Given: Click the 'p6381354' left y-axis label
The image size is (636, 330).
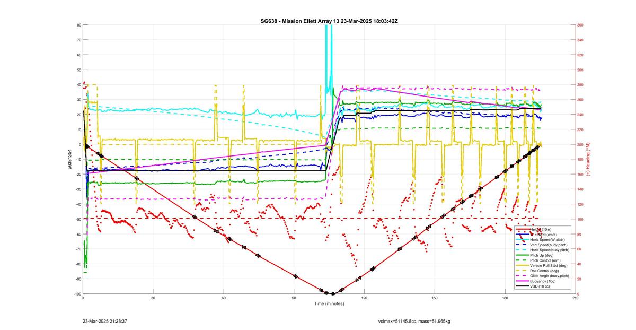Looking at the screenshot, I should click(69, 159).
